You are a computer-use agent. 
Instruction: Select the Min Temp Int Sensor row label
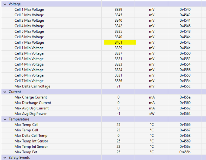[x=31, y=147]
